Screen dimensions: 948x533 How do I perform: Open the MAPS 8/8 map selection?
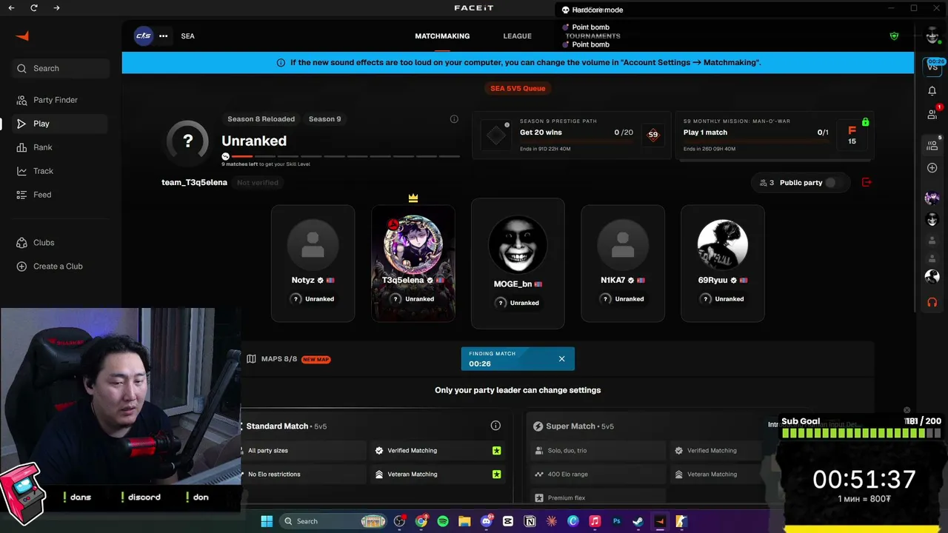pyautogui.click(x=288, y=359)
